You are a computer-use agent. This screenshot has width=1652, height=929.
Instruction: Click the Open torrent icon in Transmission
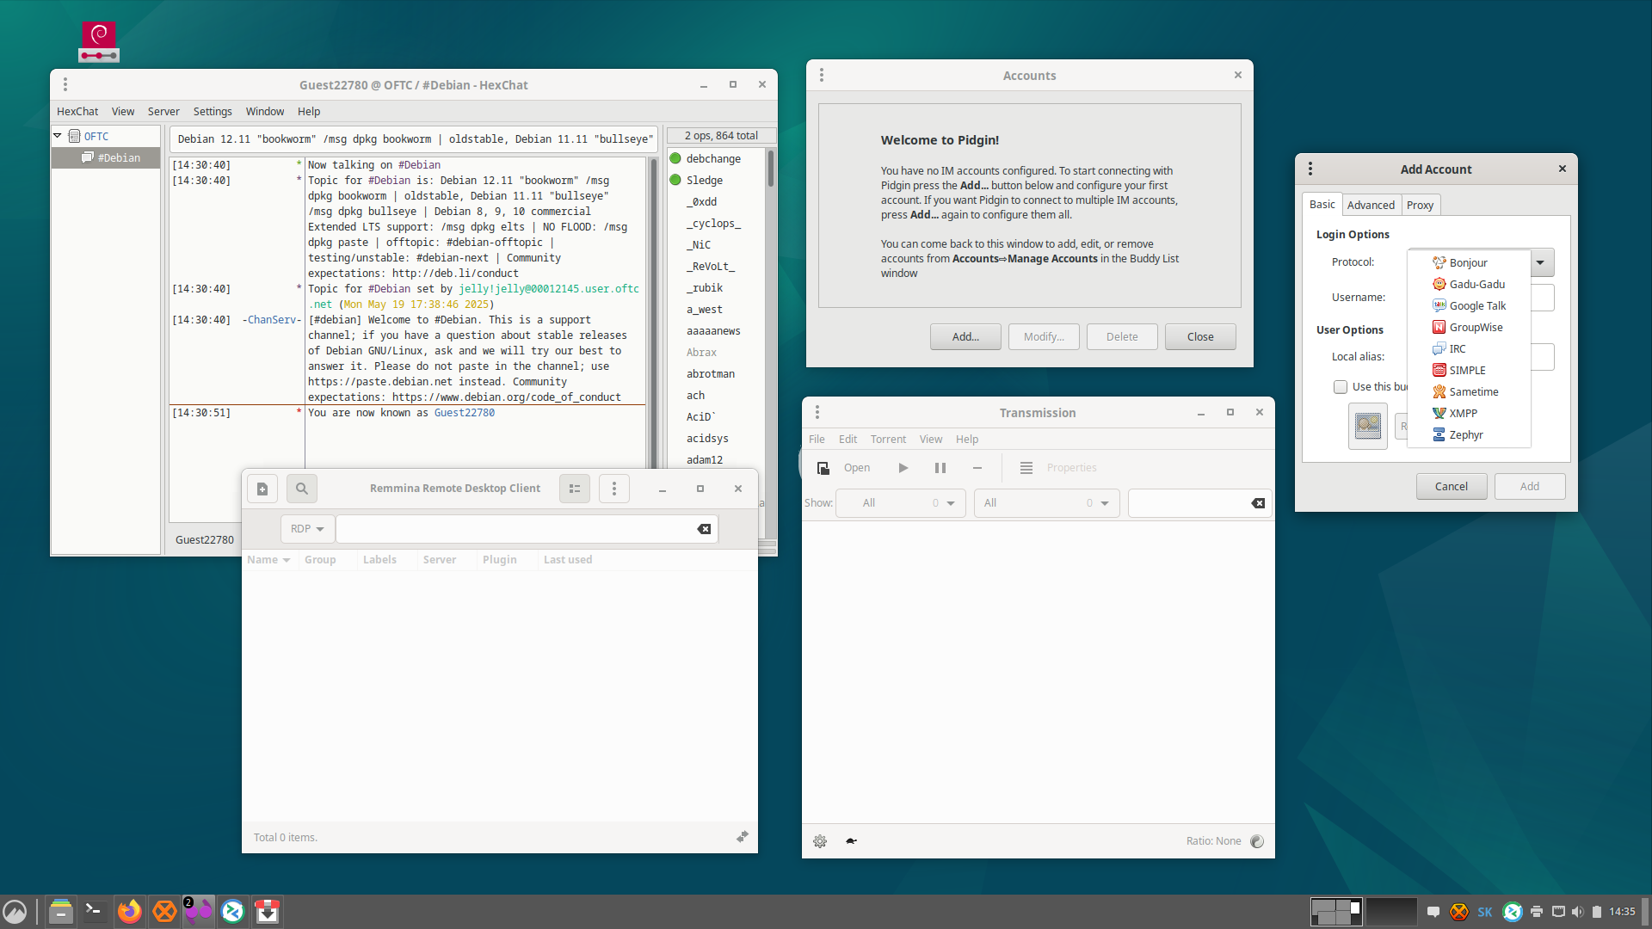(x=823, y=468)
